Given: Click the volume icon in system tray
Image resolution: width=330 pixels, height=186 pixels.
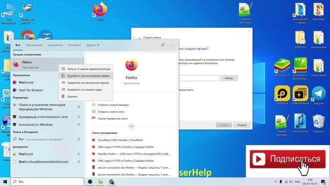Looking at the screenshot, I should (x=291, y=181).
